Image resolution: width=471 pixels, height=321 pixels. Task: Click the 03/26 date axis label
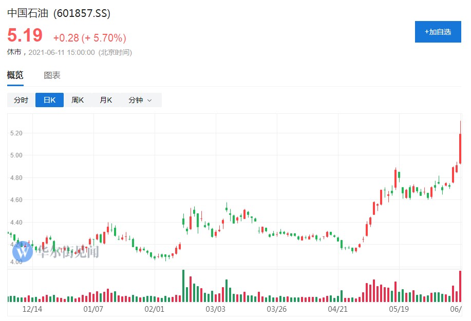pyautogui.click(x=276, y=309)
